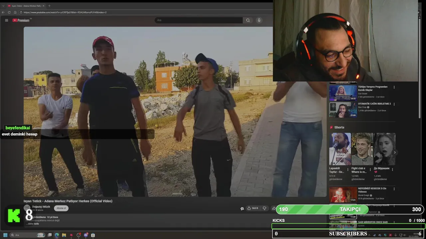The width and height of the screenshot is (426, 239).
Task: Open 'OTOMATİK ÇAĞRI BEKLETME 2' thumbnail
Action: (x=343, y=110)
